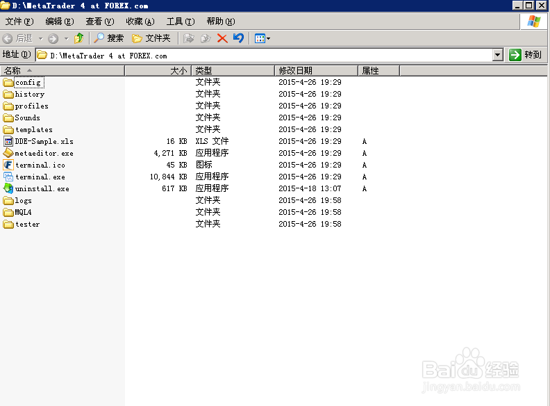Select the MQL4 folder icon
The width and height of the screenshot is (550, 406).
coord(8,213)
